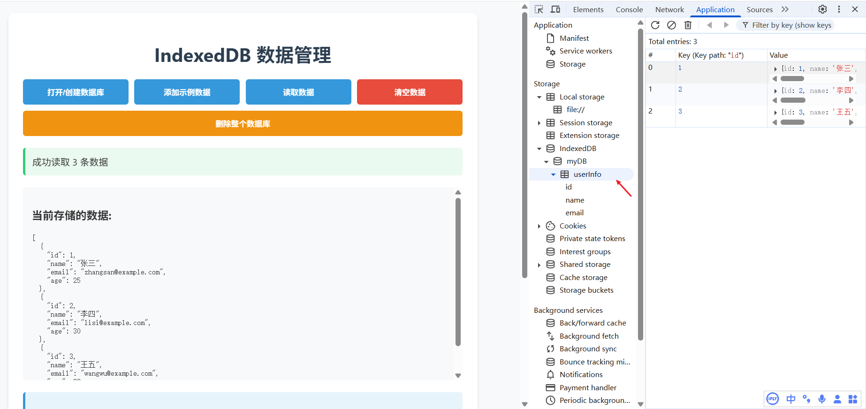Screen dimensions: 866x409
Task: Click the delete selected entry trash icon
Action: pyautogui.click(x=688, y=25)
